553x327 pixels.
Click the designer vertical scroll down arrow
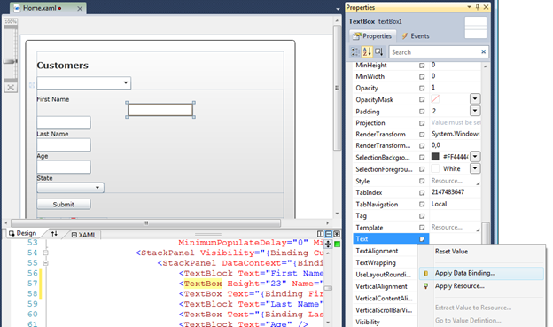(337, 214)
